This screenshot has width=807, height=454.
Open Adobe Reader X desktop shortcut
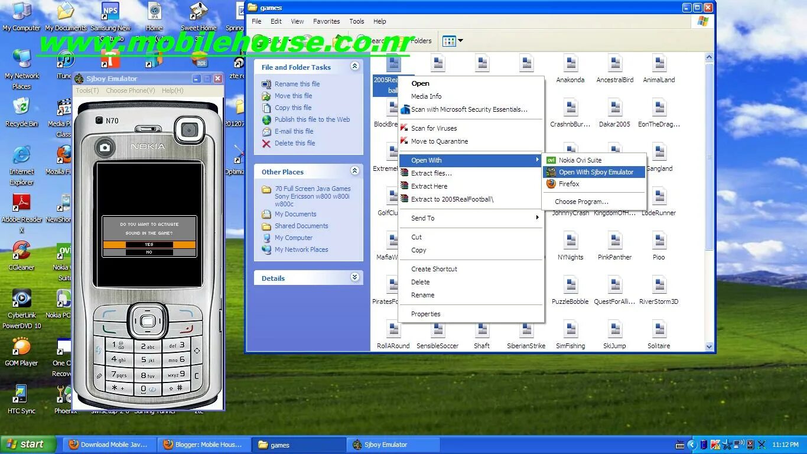(21, 213)
